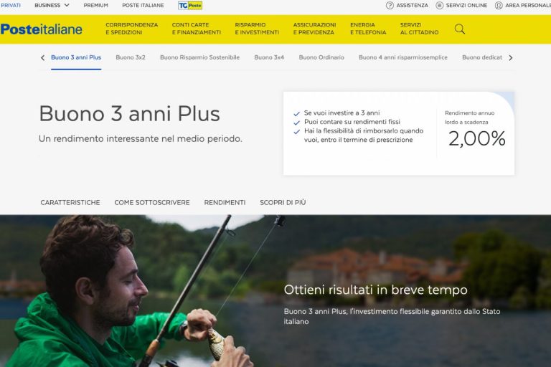This screenshot has width=551, height=367.
Task: Switch to Buono Ordinario tab
Action: (x=321, y=57)
